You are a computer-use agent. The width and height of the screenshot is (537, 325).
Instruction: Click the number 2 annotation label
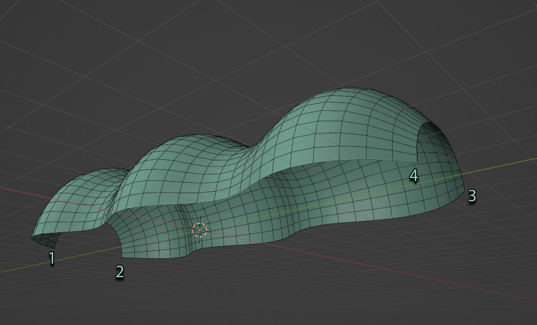coord(120,271)
